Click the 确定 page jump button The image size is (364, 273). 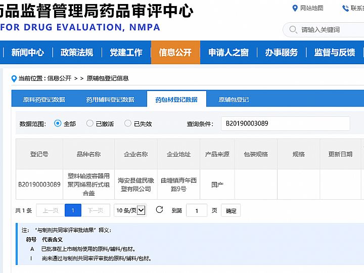pyautogui.click(x=231, y=211)
